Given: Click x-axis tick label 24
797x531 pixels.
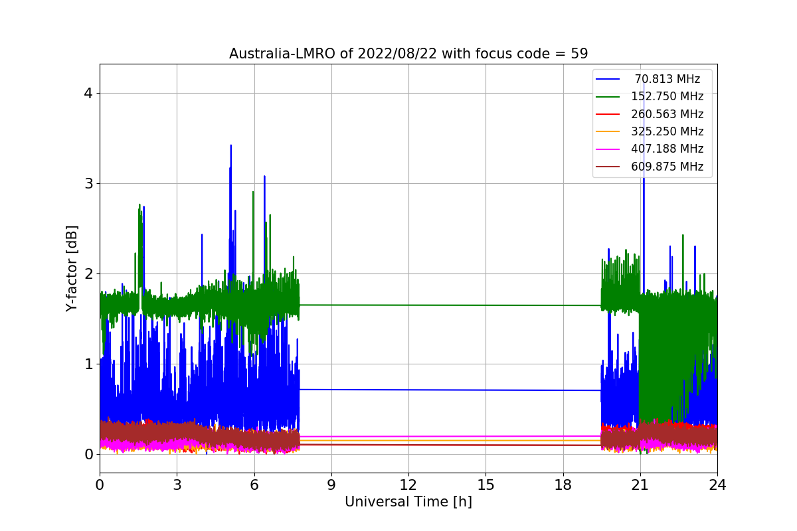Looking at the screenshot, I should tap(717, 485).
